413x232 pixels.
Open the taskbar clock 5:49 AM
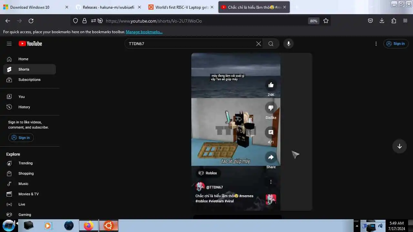click(x=397, y=226)
